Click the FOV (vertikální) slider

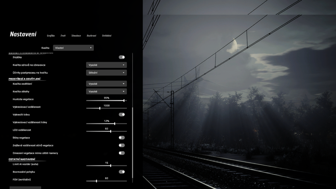point(107,181)
